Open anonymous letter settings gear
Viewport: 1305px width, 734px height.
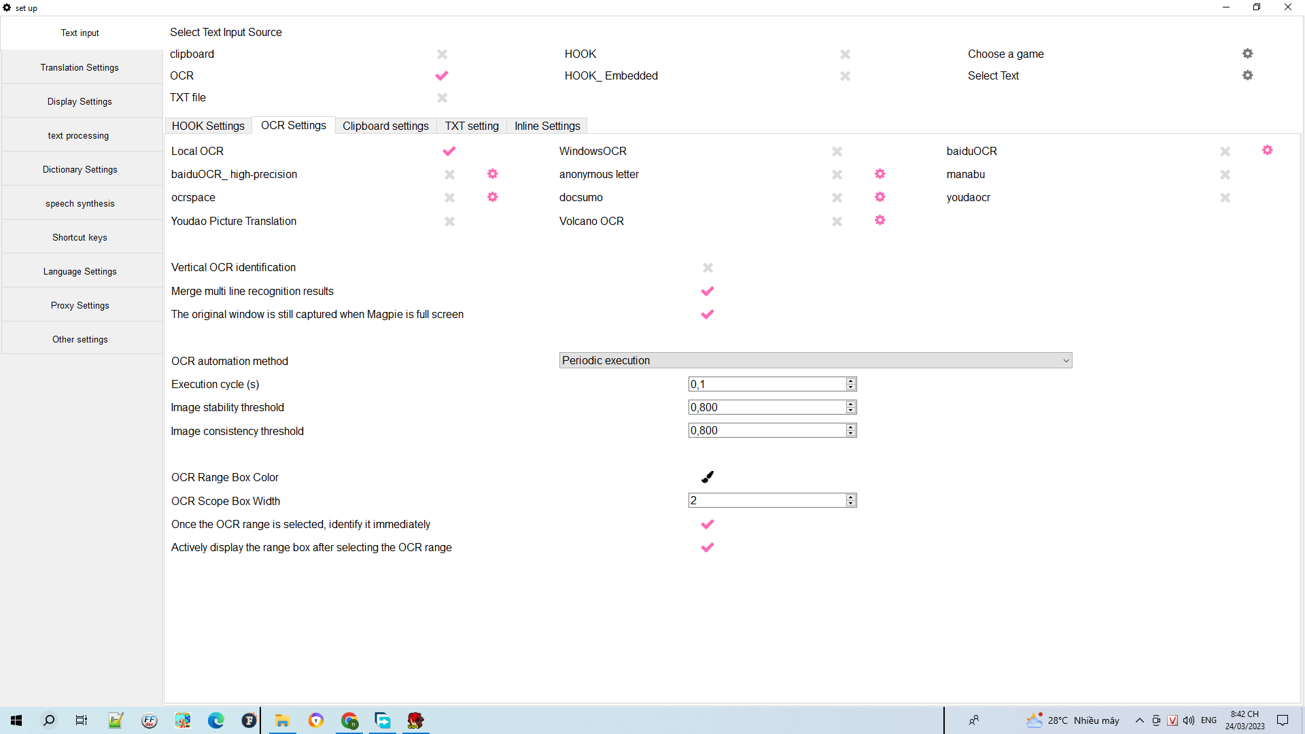[880, 174]
